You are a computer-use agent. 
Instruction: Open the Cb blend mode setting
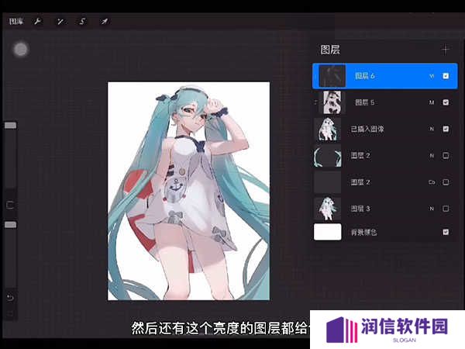pos(432,182)
